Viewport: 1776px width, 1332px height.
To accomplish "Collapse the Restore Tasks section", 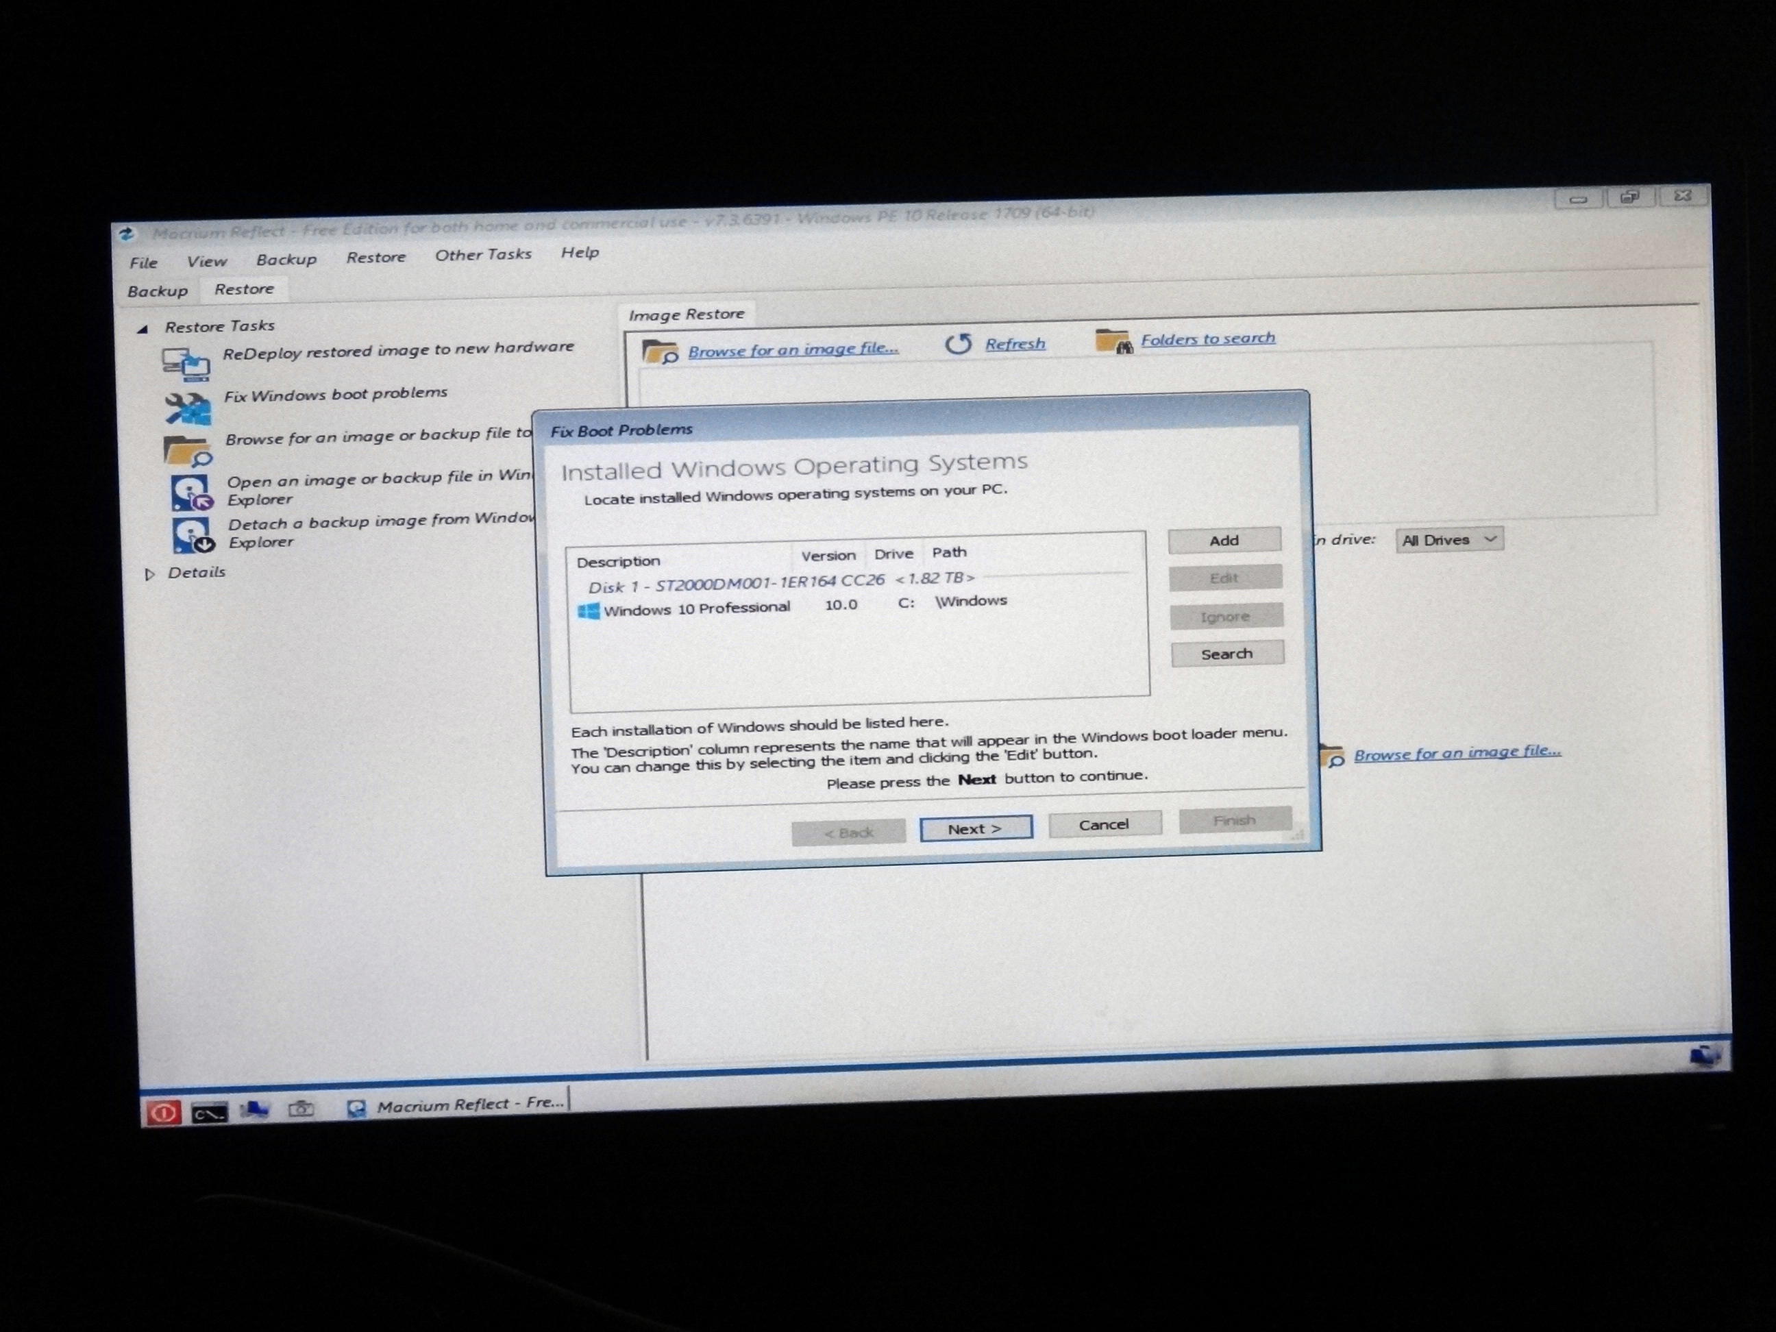I will click(x=143, y=328).
